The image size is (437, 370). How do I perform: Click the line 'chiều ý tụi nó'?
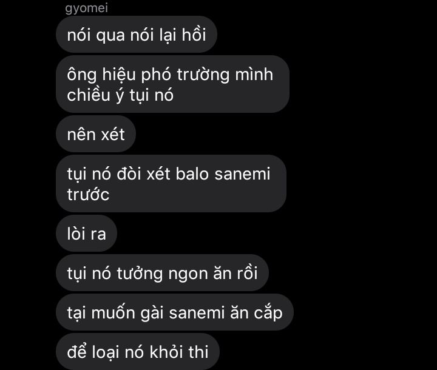(120, 95)
